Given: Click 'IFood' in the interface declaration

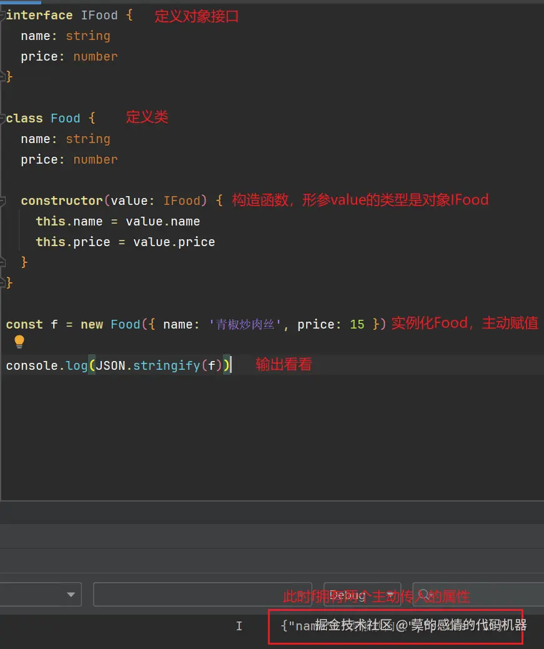Looking at the screenshot, I should click(99, 16).
